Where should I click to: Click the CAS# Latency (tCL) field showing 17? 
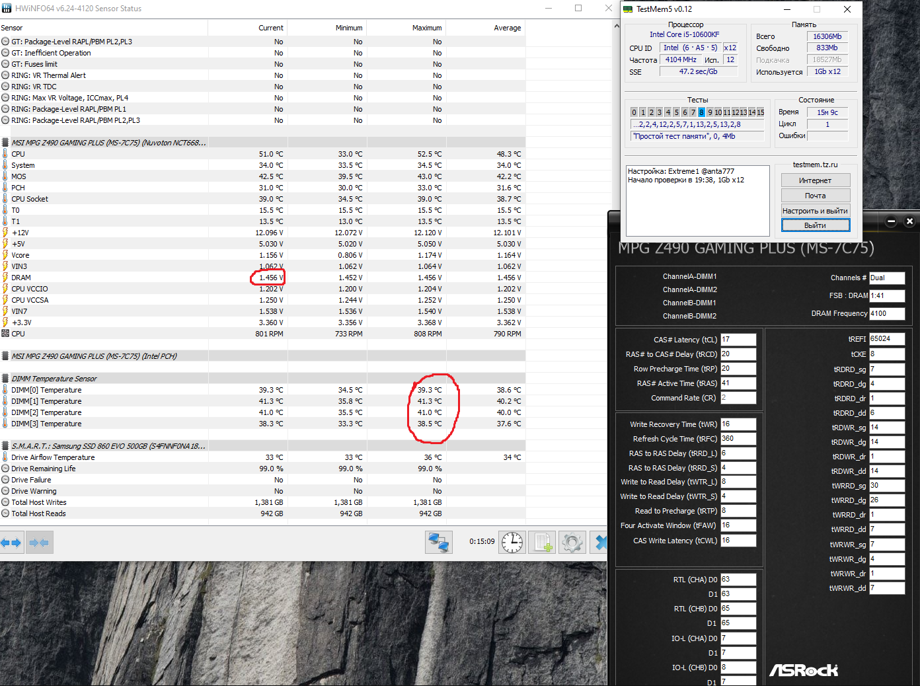tap(738, 340)
